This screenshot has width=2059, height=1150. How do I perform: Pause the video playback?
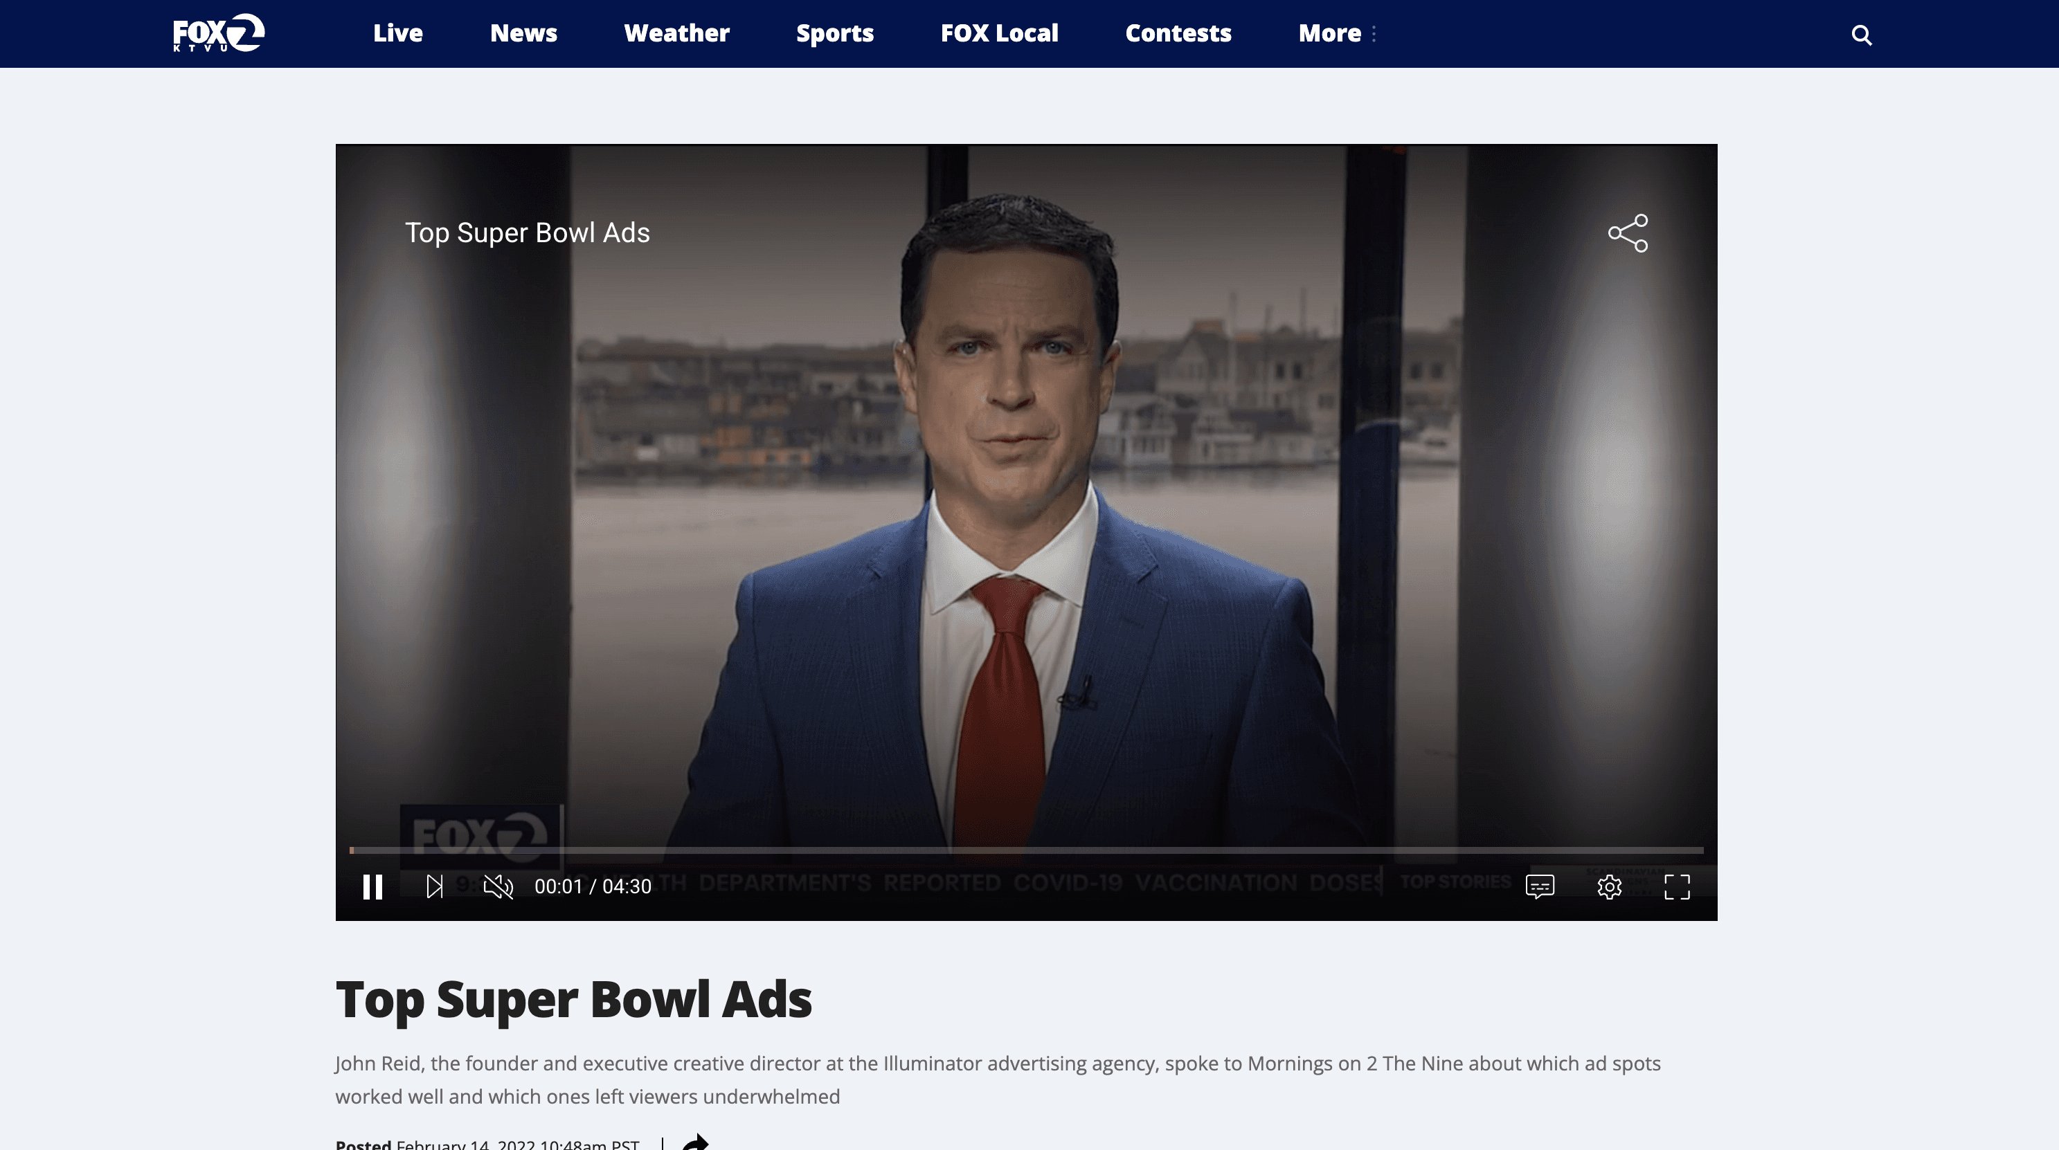click(x=372, y=886)
